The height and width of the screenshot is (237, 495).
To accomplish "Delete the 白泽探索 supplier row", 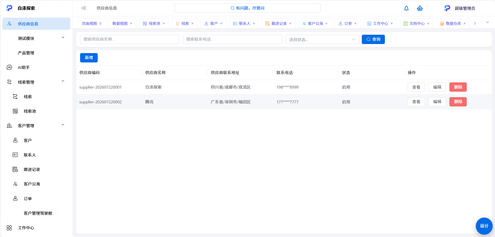I will [x=458, y=87].
